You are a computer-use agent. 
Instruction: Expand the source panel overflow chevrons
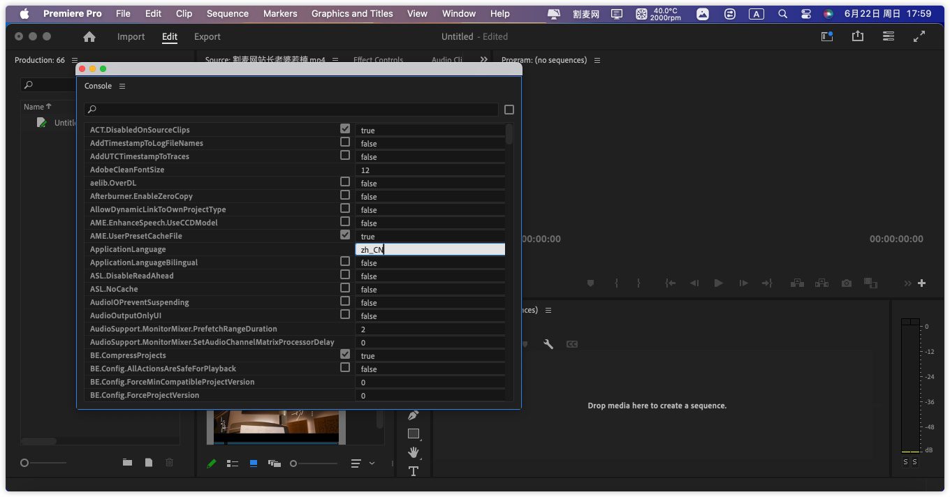[483, 60]
